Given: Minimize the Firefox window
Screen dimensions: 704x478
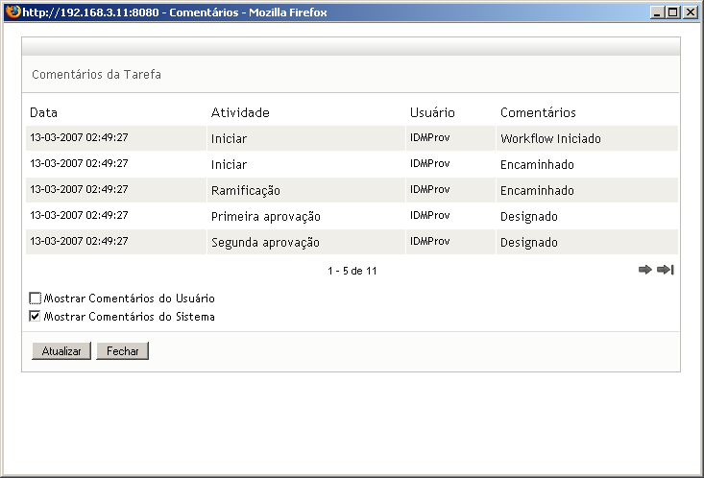Looking at the screenshot, I should pyautogui.click(x=657, y=12).
